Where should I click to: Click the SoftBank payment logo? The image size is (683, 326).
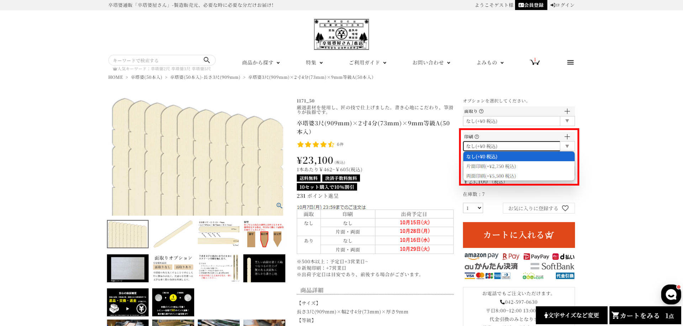(552, 266)
